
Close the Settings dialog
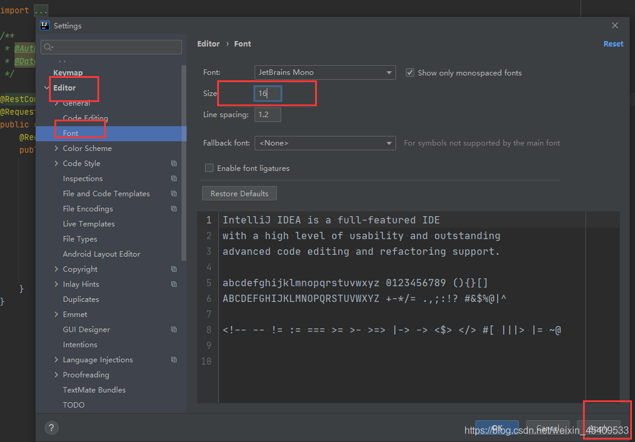[615, 25]
